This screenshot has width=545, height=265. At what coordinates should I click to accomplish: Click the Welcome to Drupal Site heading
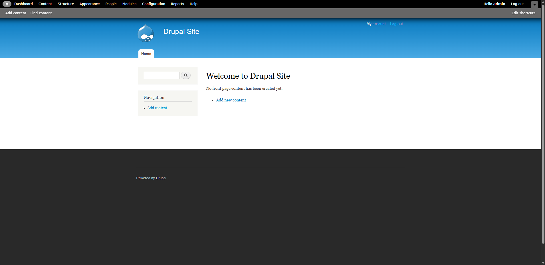248,76
